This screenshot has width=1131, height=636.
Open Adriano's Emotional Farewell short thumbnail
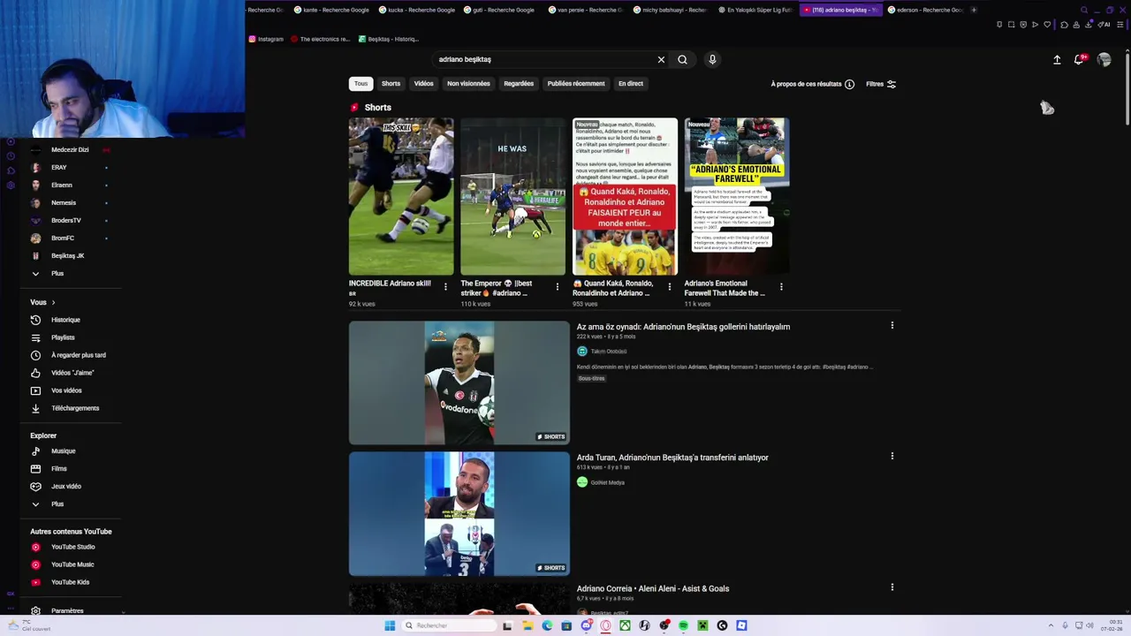737,196
